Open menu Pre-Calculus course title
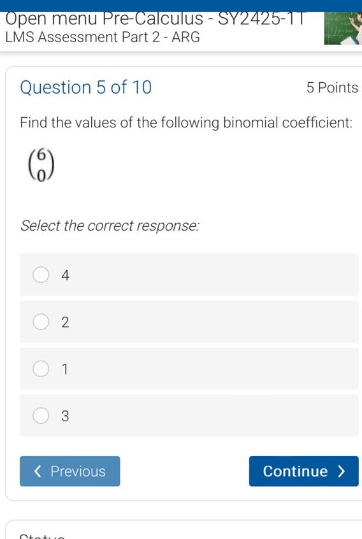This screenshot has height=539, width=362. [x=155, y=19]
